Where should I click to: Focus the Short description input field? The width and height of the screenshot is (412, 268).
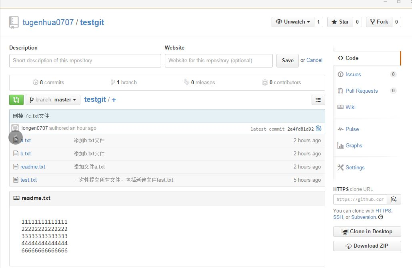tap(85, 61)
